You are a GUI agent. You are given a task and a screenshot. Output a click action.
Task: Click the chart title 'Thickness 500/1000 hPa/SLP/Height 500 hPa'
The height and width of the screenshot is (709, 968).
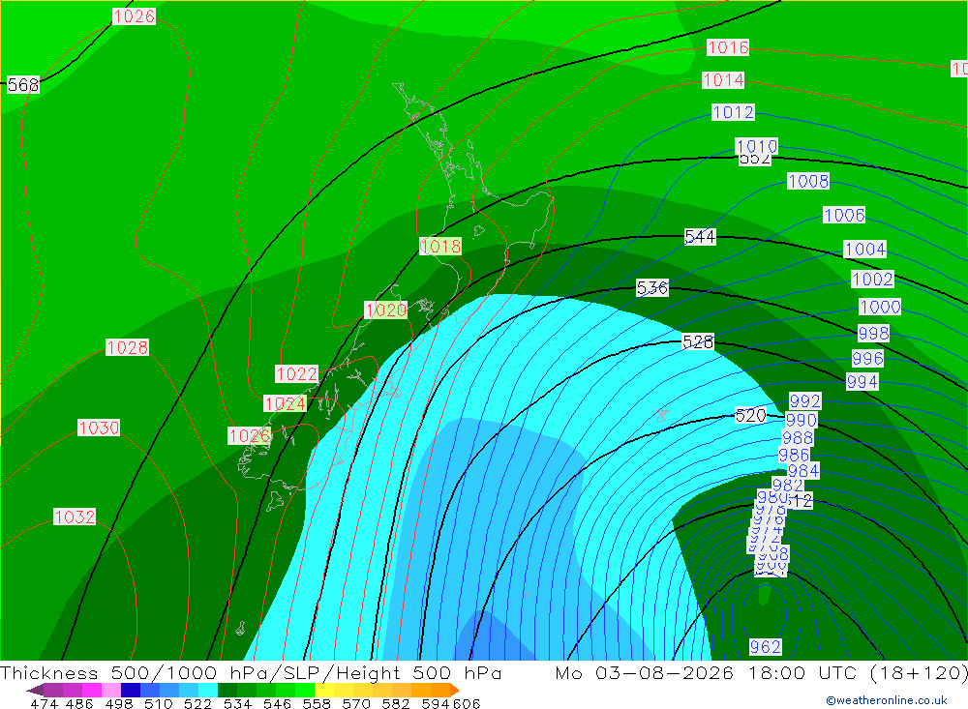pyautogui.click(x=251, y=672)
